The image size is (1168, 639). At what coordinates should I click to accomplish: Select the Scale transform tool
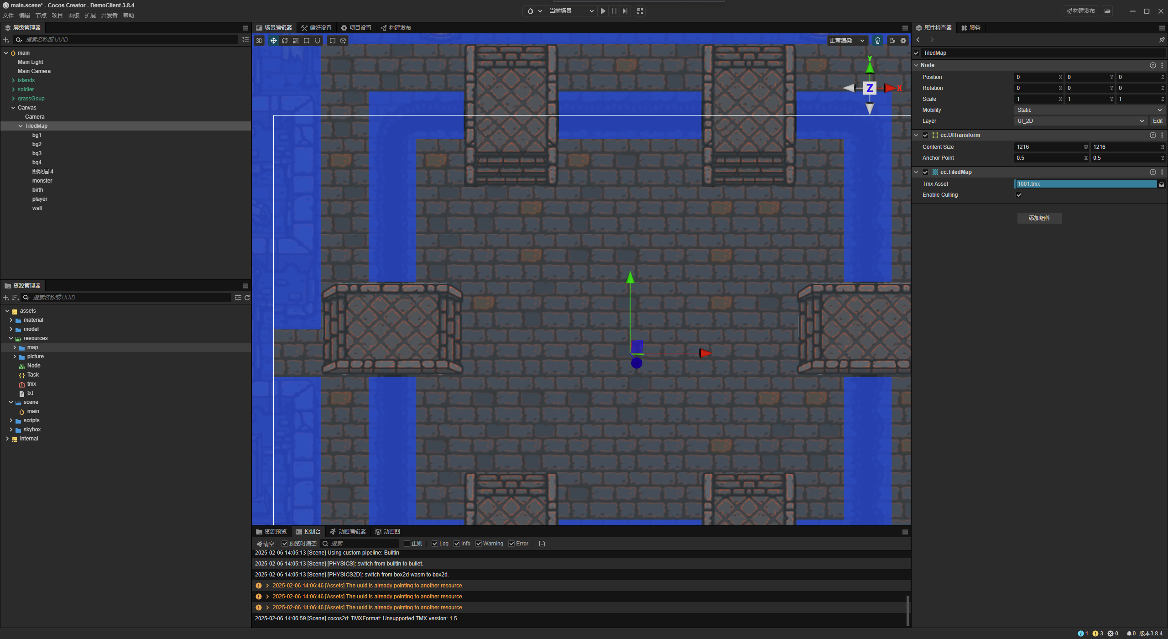(296, 41)
